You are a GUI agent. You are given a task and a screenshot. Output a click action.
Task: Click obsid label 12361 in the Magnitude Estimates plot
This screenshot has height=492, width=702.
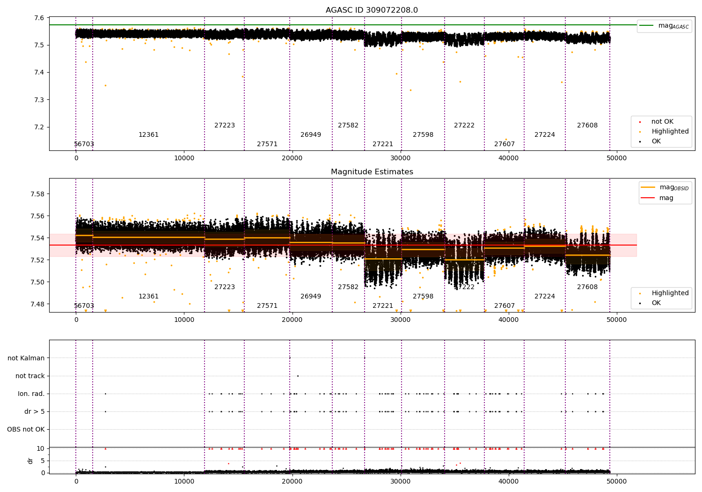click(x=148, y=296)
